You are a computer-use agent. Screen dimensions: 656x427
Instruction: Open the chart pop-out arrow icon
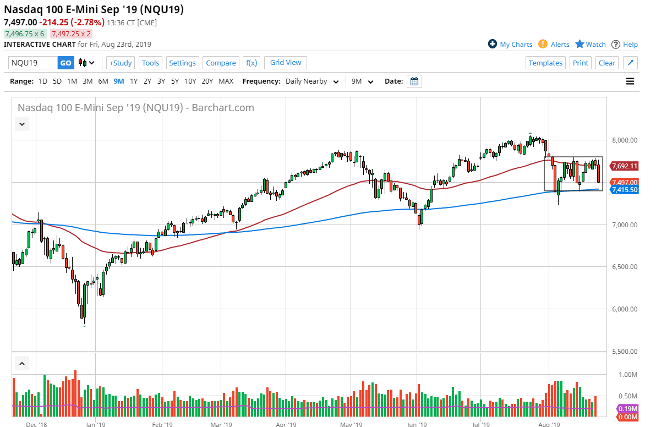[x=630, y=62]
